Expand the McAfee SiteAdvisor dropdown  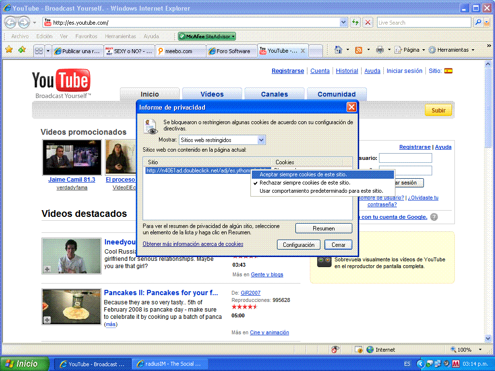233,36
